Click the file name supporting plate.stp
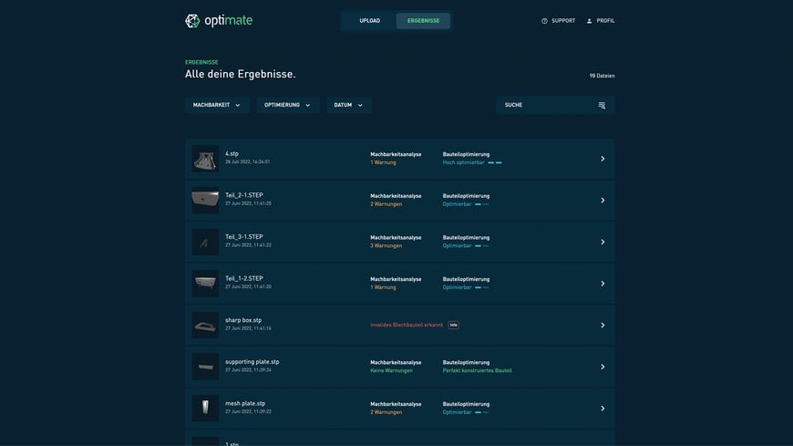 coord(252,361)
